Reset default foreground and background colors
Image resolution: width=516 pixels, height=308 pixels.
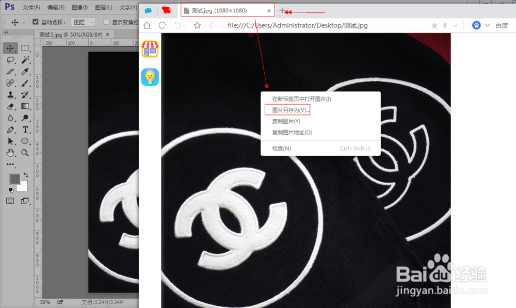pos(11,190)
